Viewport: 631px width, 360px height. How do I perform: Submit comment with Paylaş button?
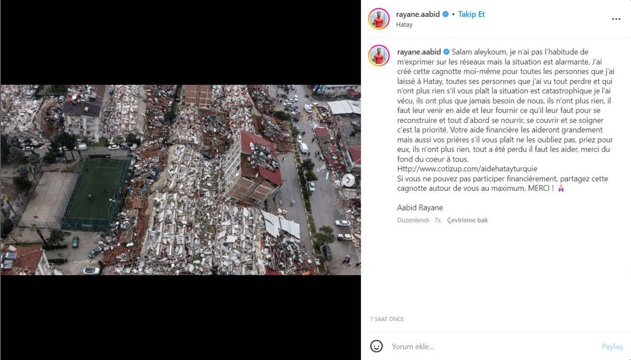(612, 347)
